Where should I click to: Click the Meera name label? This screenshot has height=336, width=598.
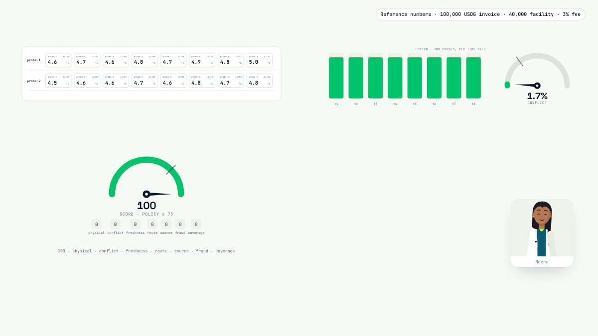542,262
